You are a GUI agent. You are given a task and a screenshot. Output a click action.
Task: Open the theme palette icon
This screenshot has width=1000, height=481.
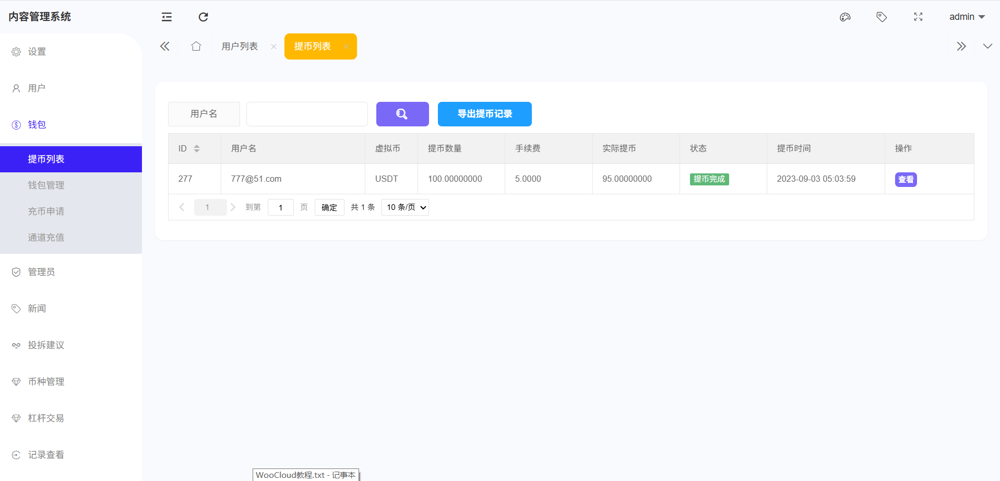(845, 17)
